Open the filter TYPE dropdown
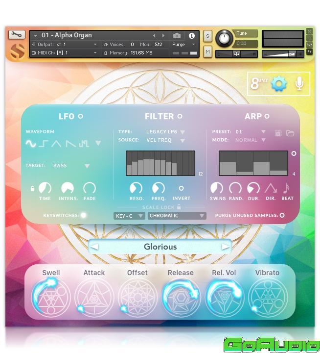This screenshot has width=320, height=353. pyautogui.click(x=183, y=132)
